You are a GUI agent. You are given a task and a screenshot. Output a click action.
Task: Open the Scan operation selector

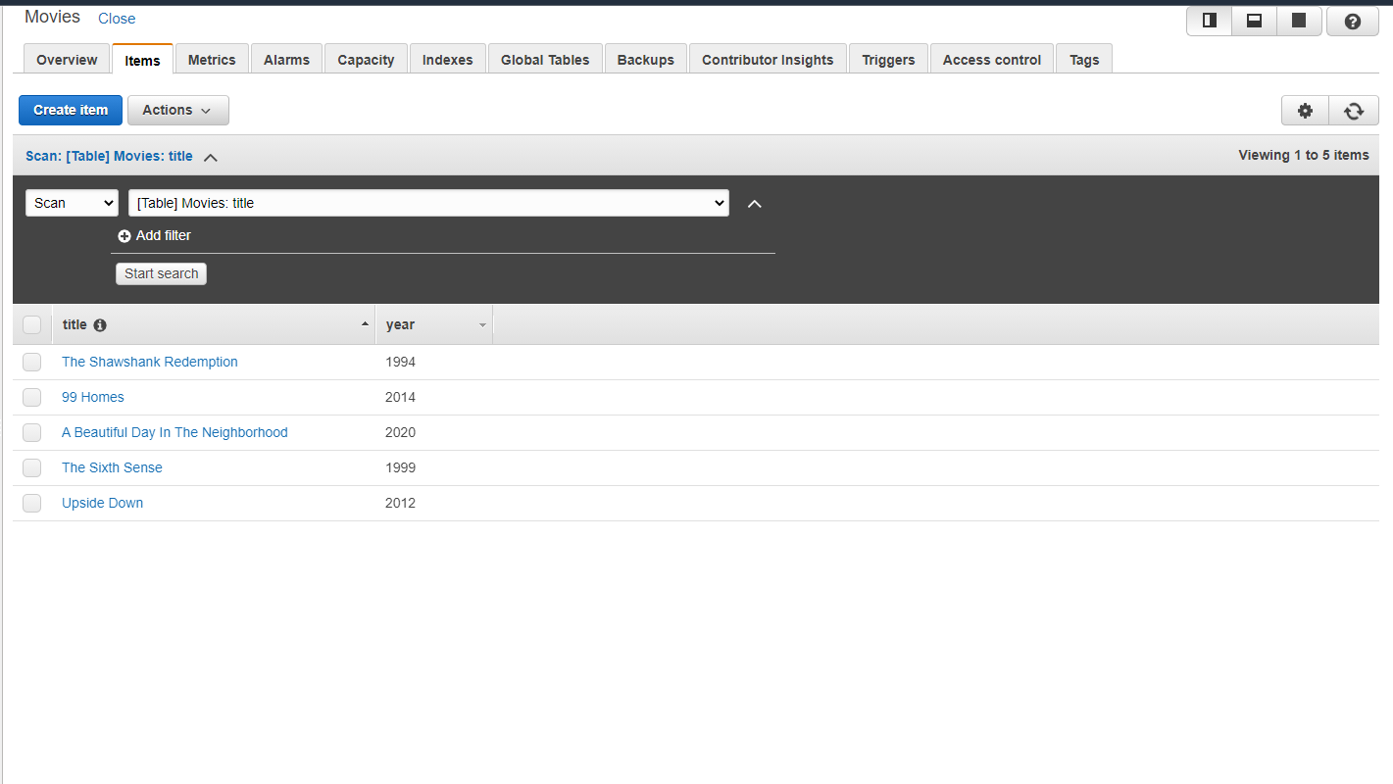(x=72, y=203)
